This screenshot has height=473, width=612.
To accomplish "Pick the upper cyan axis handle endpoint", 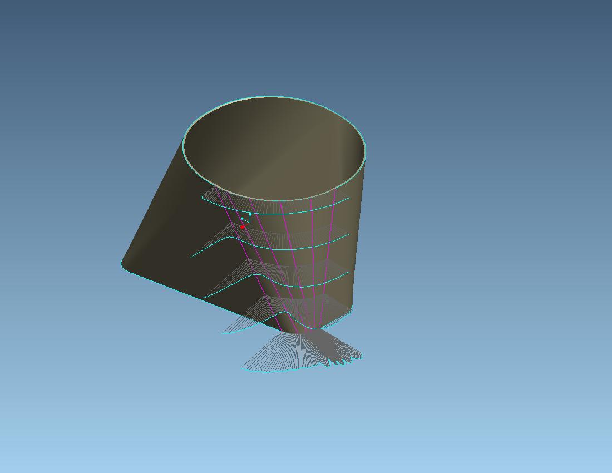I will 250,214.
